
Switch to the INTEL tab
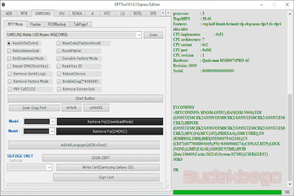tap(138, 14)
